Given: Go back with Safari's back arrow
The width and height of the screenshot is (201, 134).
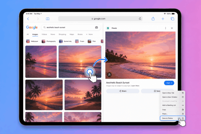Looking at the screenshot, I should [28, 19].
